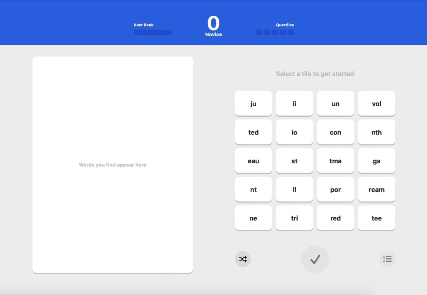The height and width of the screenshot is (295, 427).
Task: Choose the "tee" tile
Action: (x=376, y=218)
